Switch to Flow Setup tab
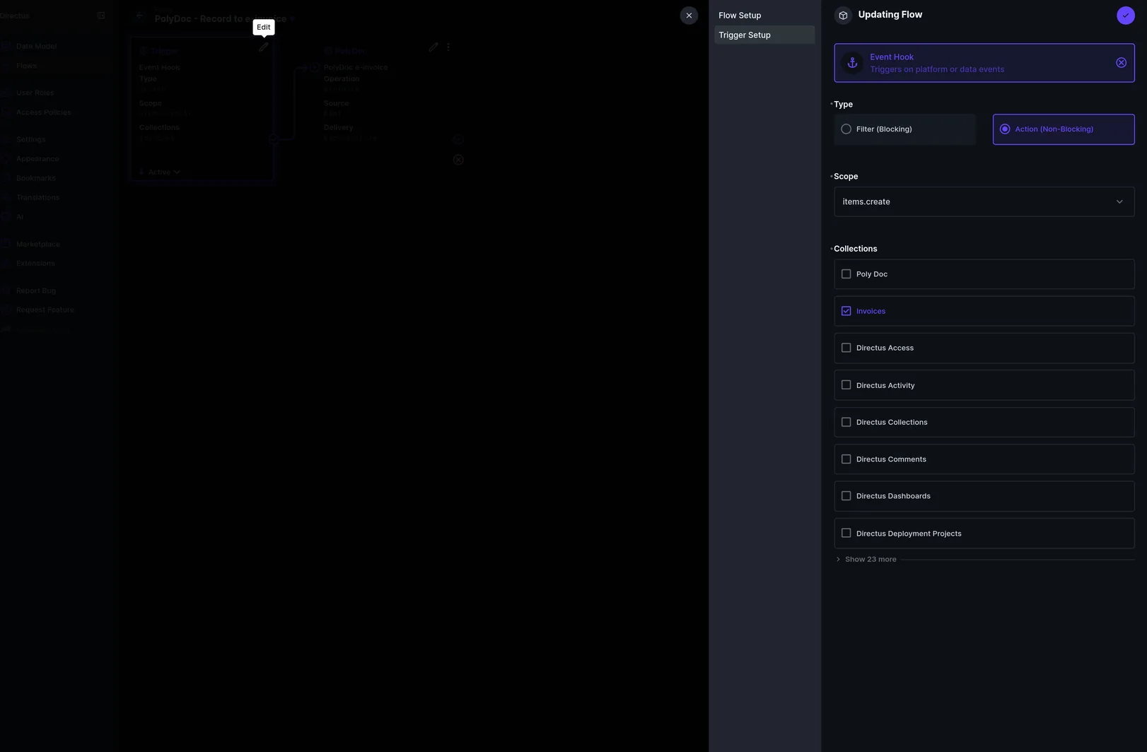 (764, 16)
